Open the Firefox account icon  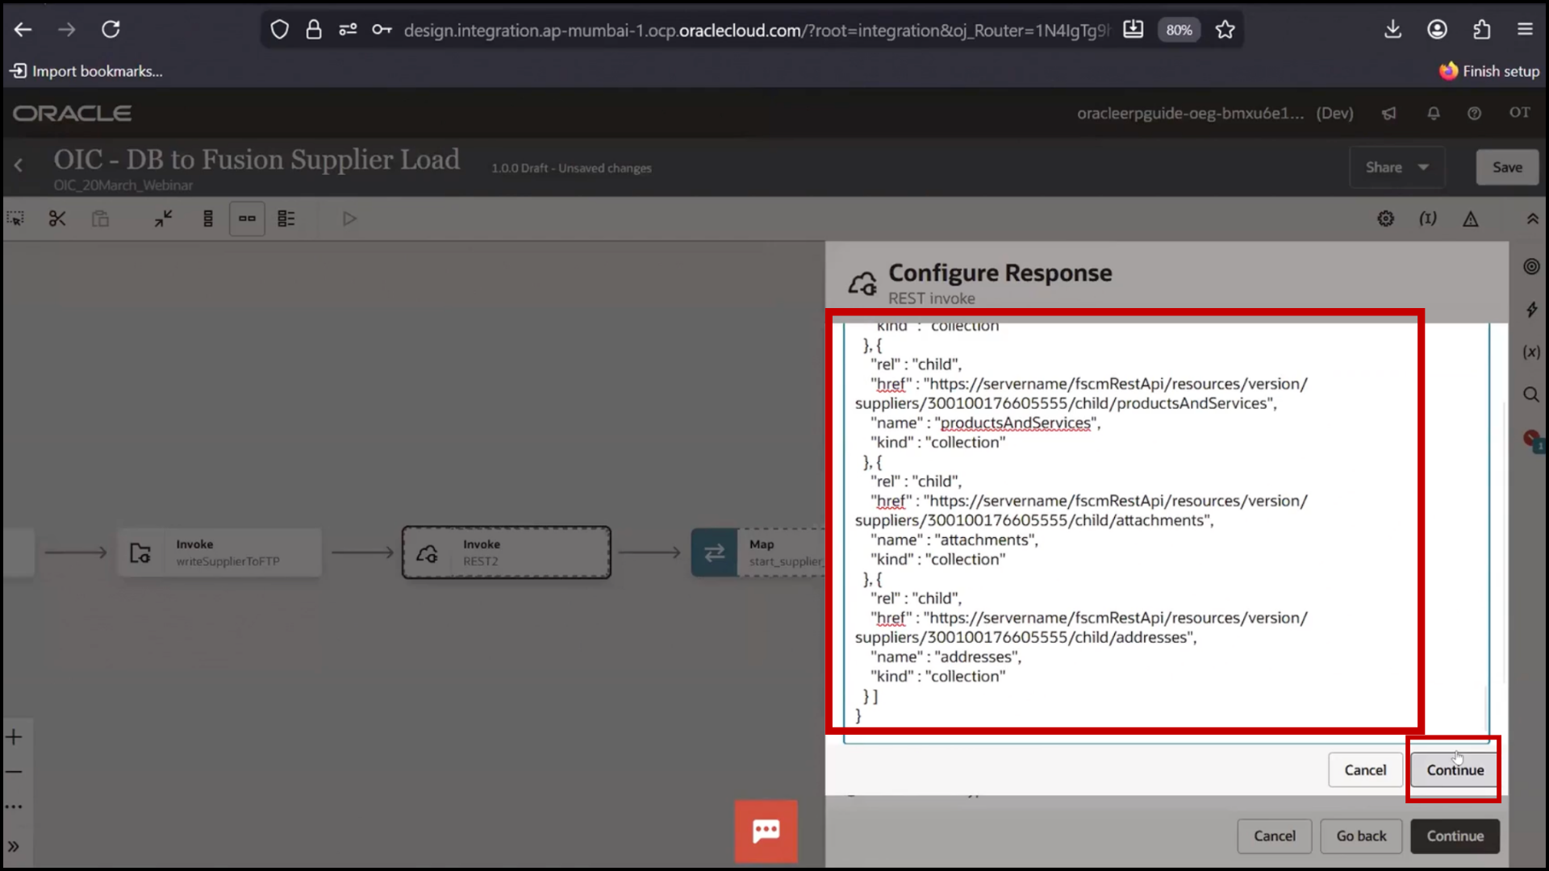point(1437,30)
